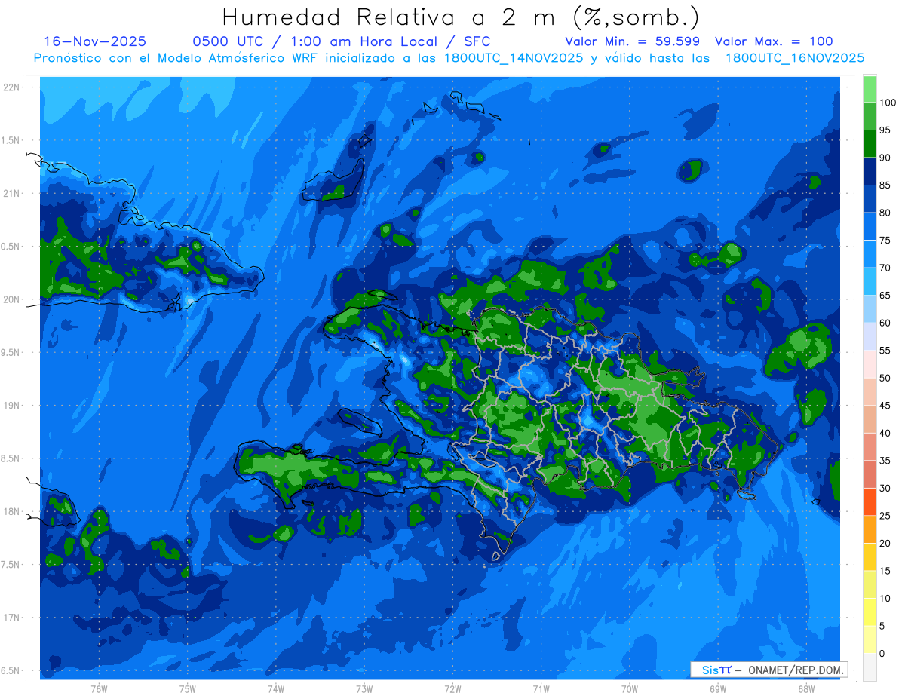The height and width of the screenshot is (699, 905).
Task: Click the '74W' longitude label
Action: coord(276,689)
